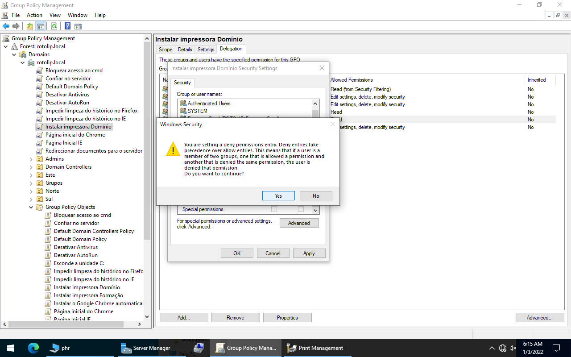Open Microsoft Edge from the taskbar

pos(33,348)
